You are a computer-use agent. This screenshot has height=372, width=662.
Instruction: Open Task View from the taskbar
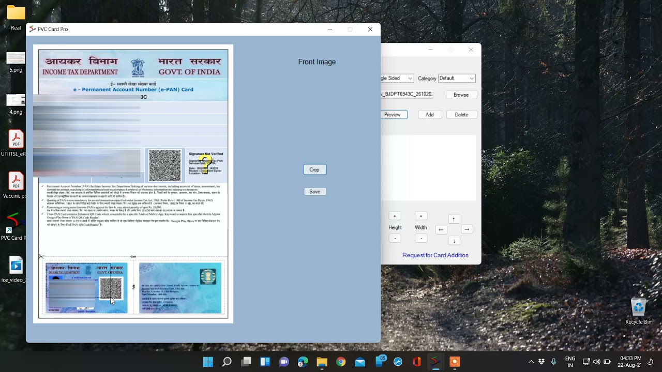point(246,362)
